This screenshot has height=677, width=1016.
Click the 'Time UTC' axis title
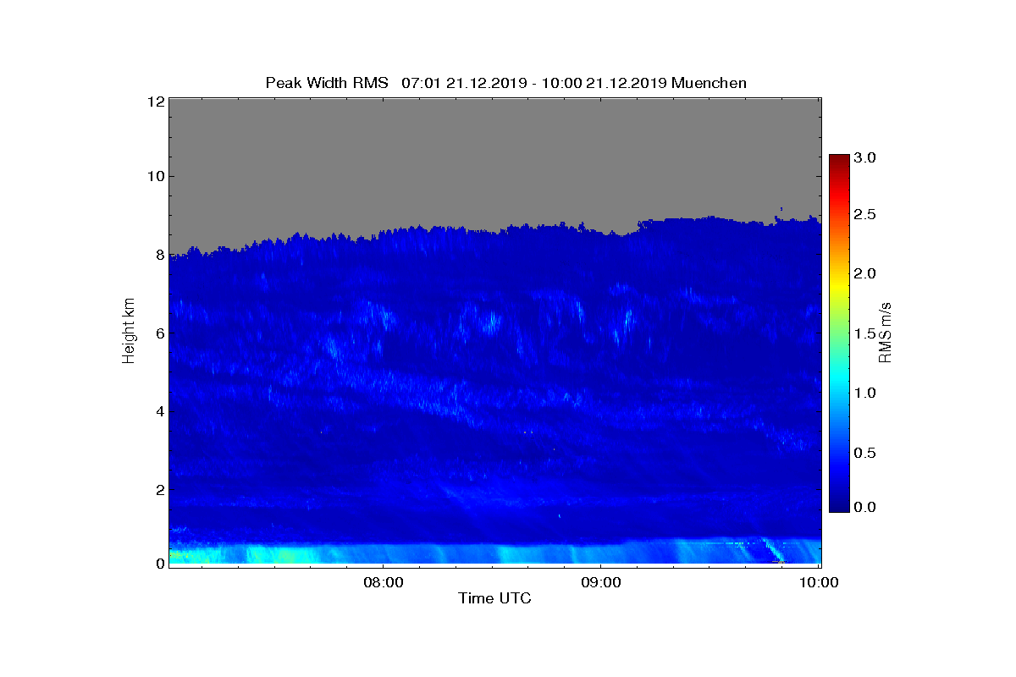click(x=495, y=599)
